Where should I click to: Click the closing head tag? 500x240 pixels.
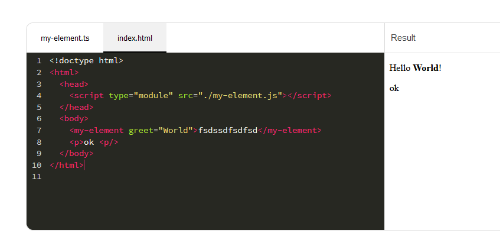click(x=77, y=107)
